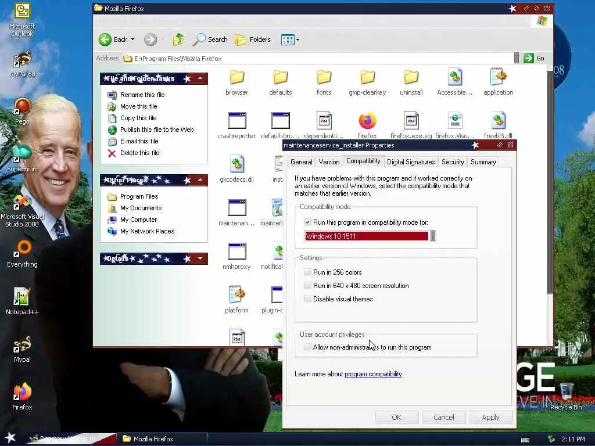Open the Digital Signatures tab
Screen dimensions: 595x446
click(411, 162)
